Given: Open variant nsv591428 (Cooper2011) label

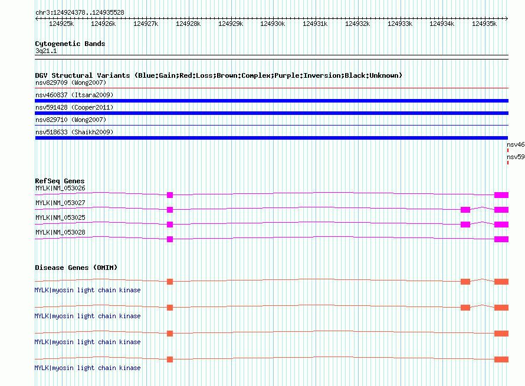Looking at the screenshot, I should [x=74, y=107].
